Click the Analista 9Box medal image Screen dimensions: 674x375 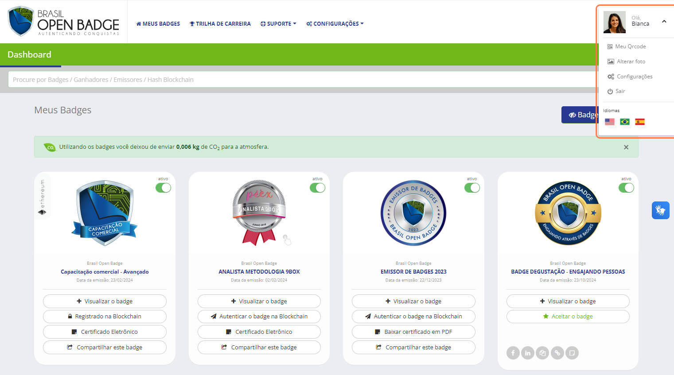tap(259, 213)
